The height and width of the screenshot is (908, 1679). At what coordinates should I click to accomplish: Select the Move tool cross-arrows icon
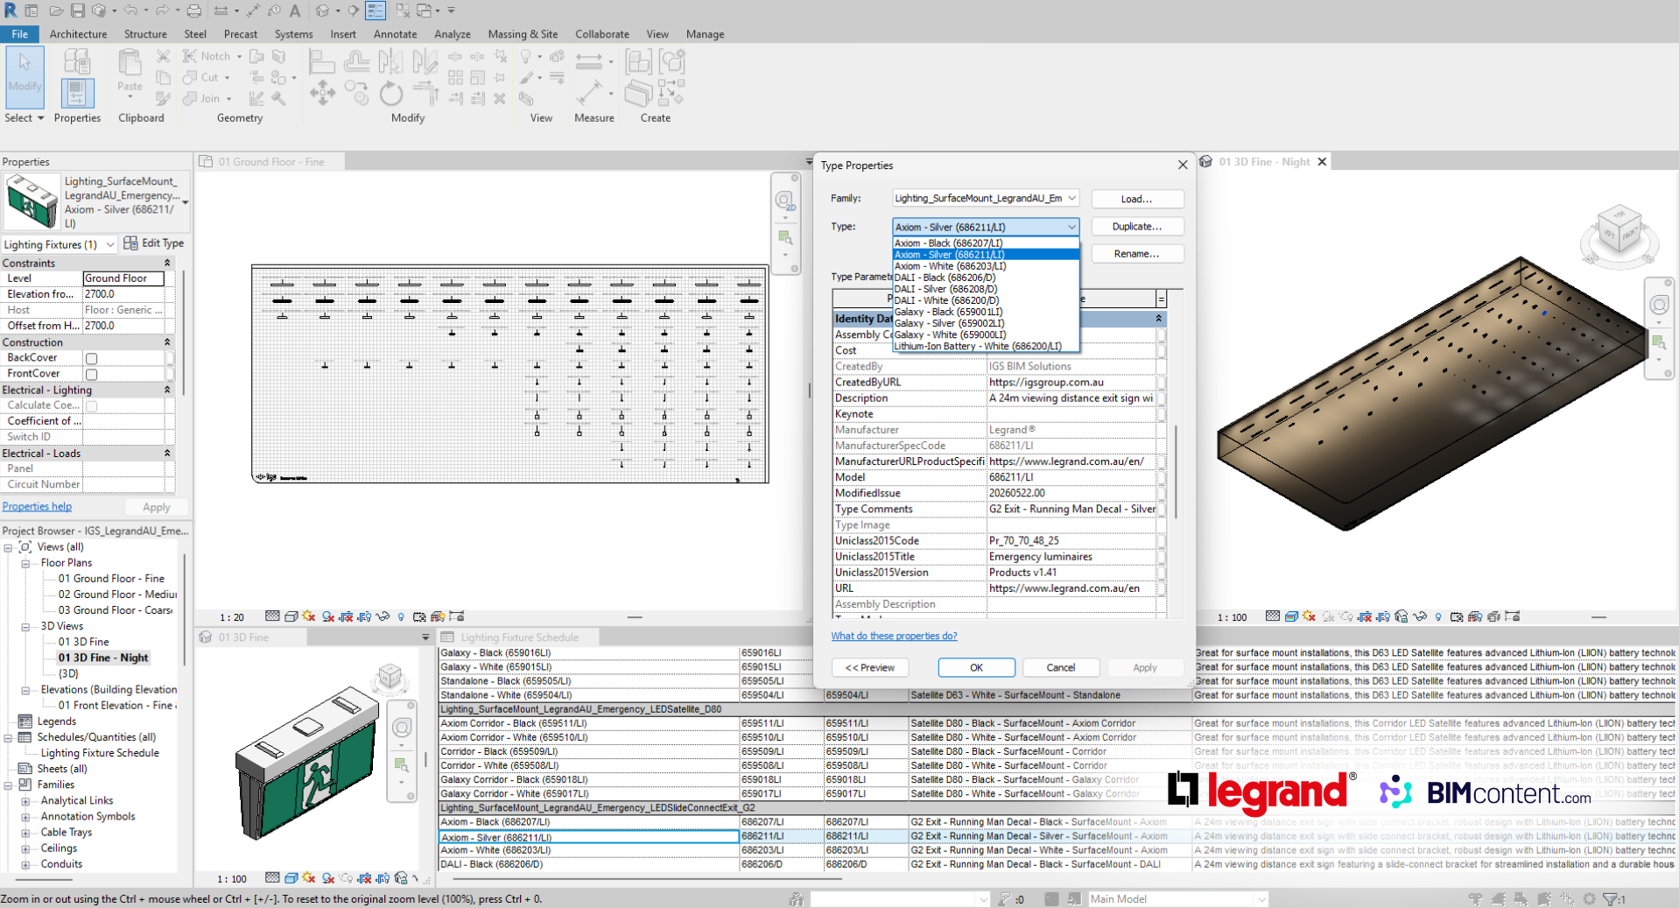(322, 93)
